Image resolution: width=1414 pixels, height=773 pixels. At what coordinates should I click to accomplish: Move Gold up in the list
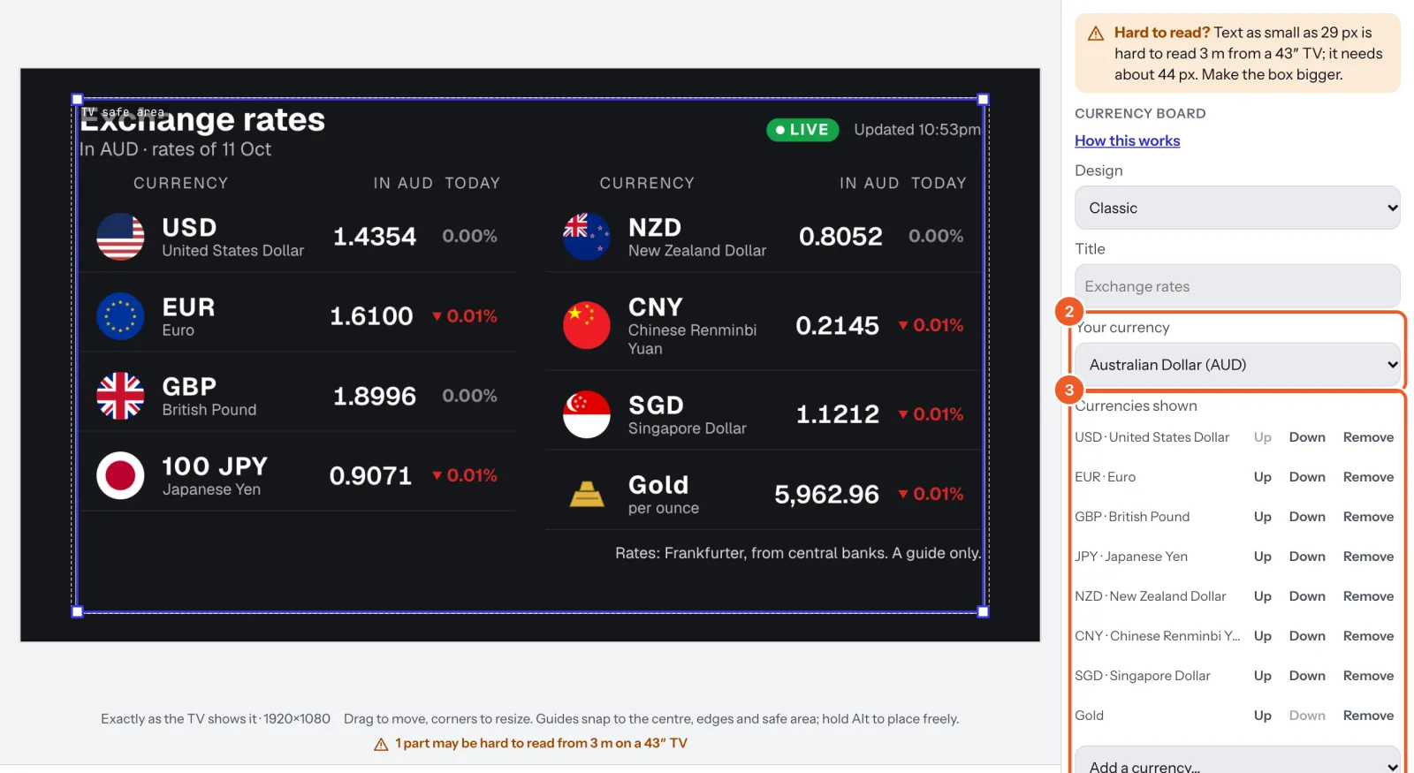tap(1262, 716)
